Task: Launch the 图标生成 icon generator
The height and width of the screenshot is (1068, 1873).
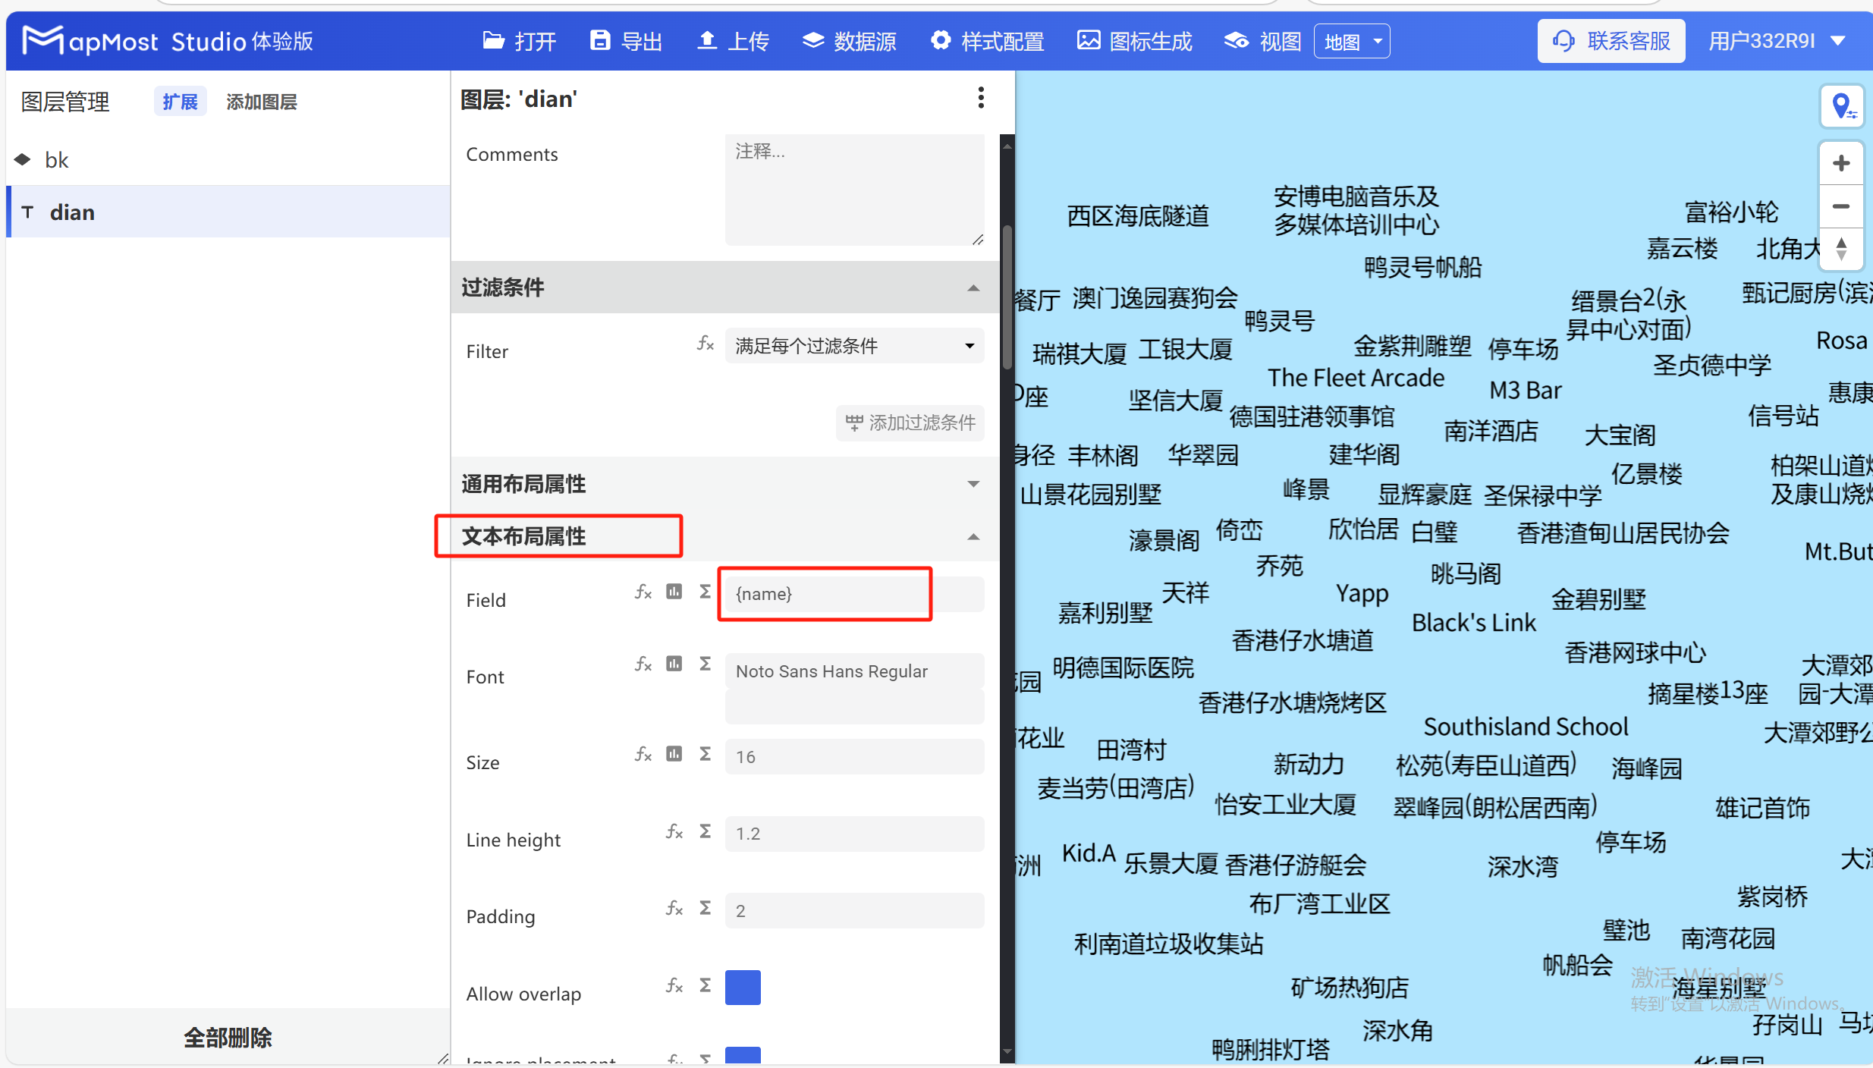Action: [x=1133, y=42]
